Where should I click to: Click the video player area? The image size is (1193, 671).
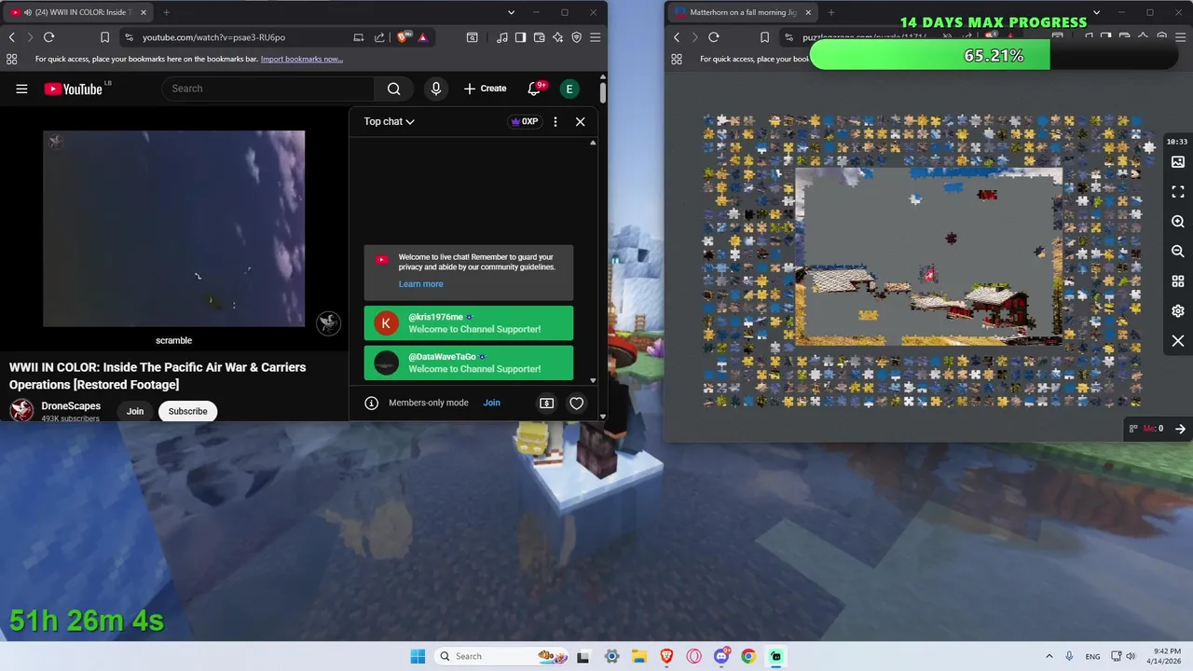click(x=173, y=228)
